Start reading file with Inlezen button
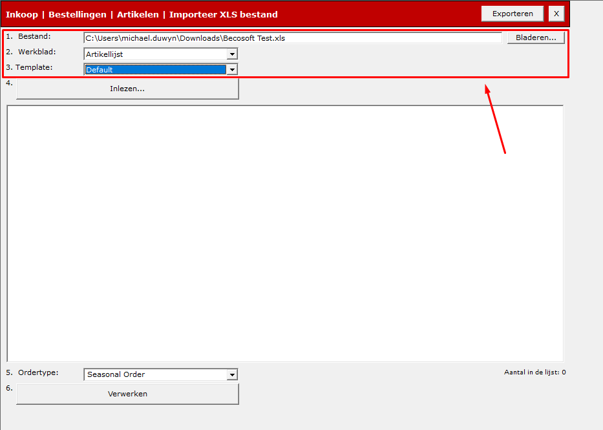The width and height of the screenshot is (603, 430). click(x=127, y=89)
